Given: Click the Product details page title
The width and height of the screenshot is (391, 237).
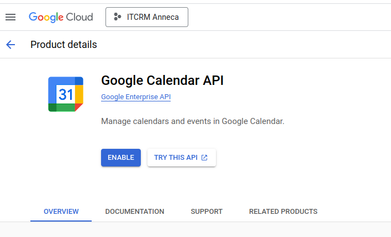Looking at the screenshot, I should click(x=64, y=45).
